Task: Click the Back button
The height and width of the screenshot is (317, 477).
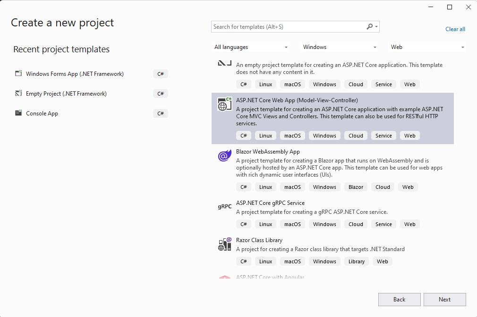Action: [399, 300]
